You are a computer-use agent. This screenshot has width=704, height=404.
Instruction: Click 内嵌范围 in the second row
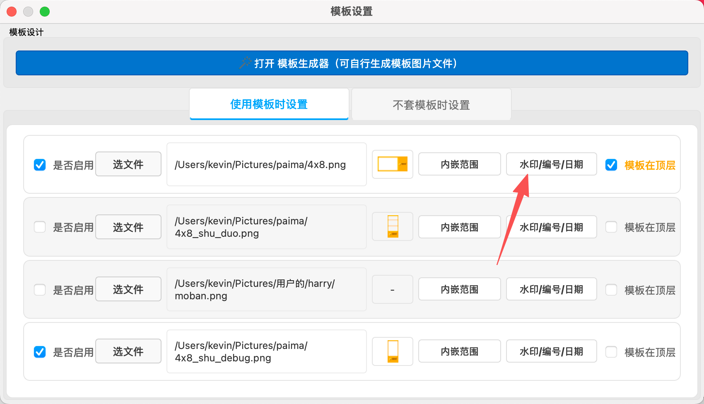tap(459, 227)
